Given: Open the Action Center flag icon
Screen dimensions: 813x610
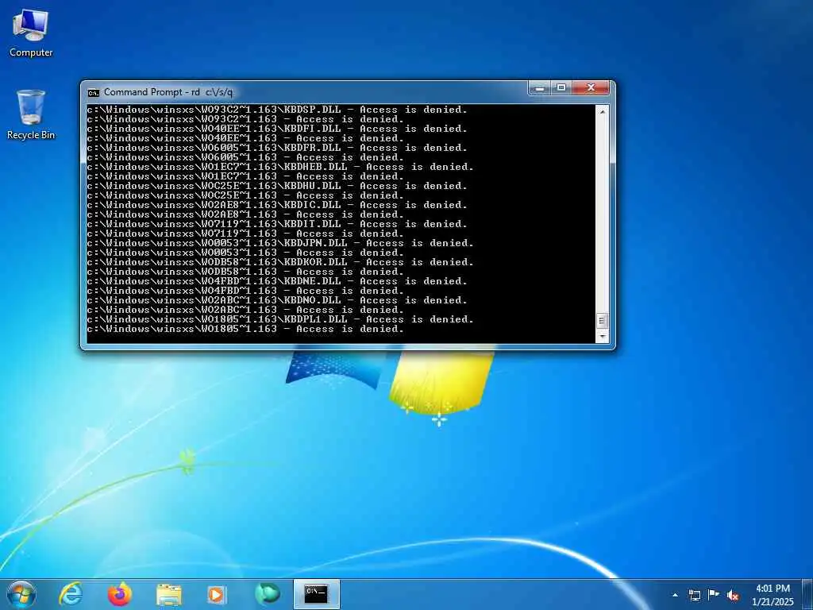Looking at the screenshot, I should [x=714, y=595].
